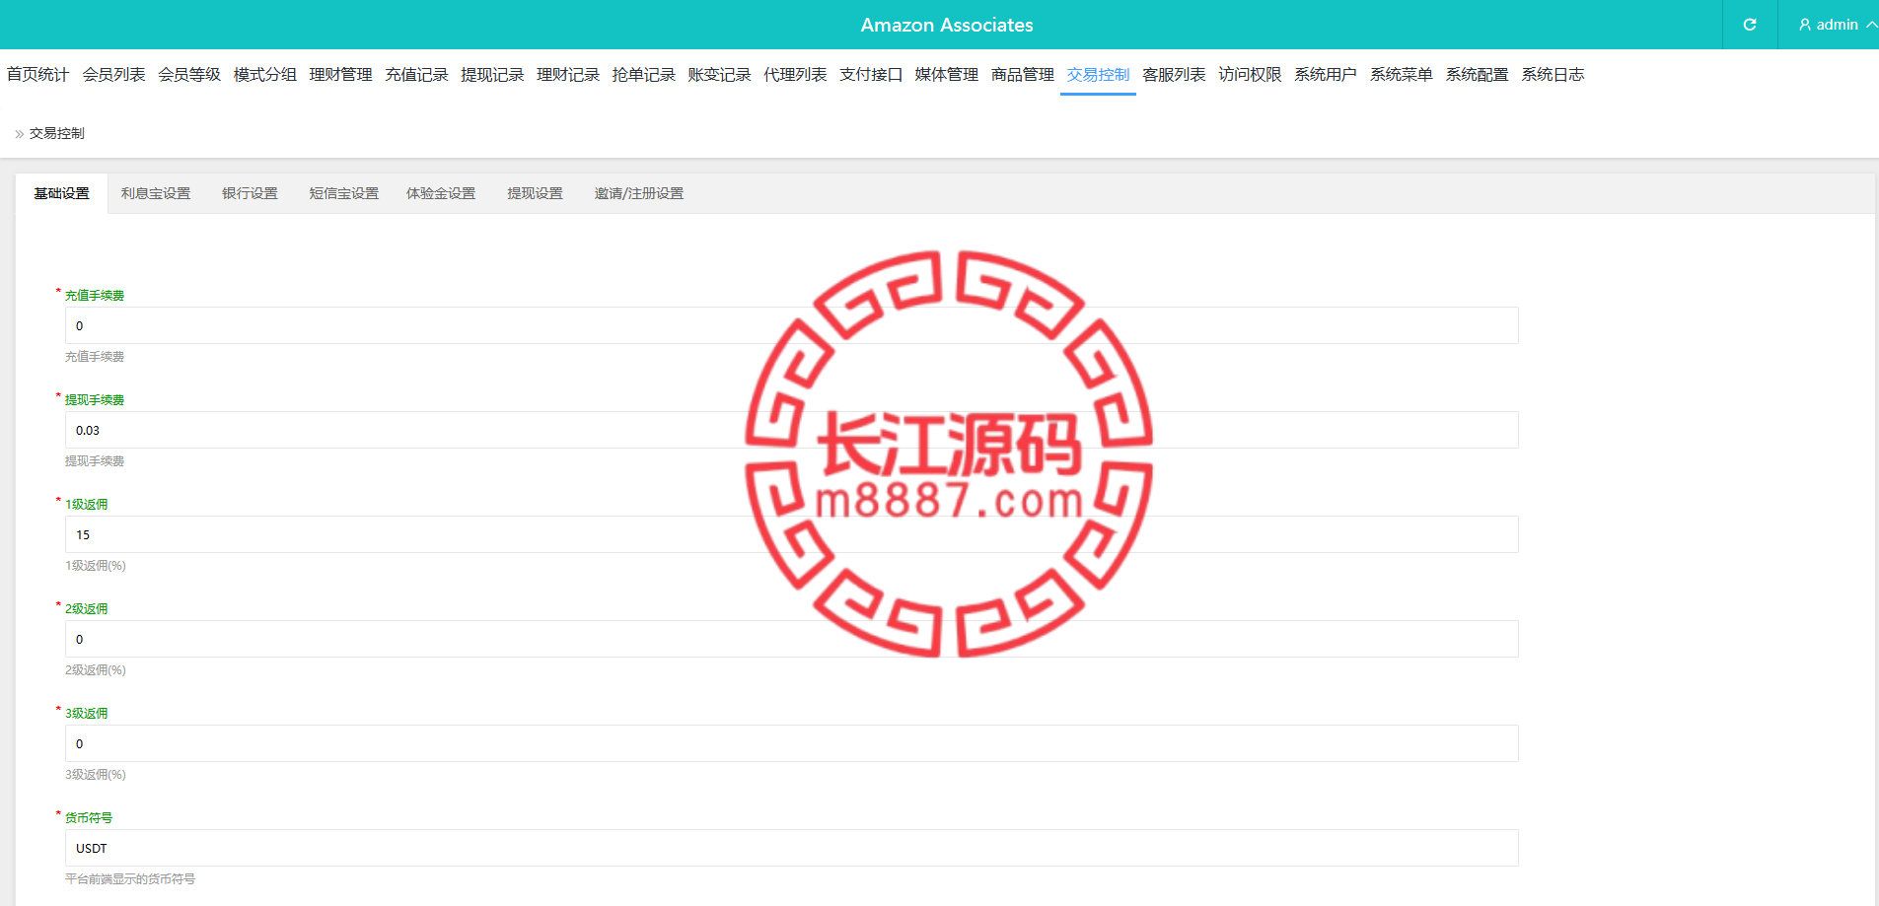Open 系统配置 menu item
Image resolution: width=1879 pixels, height=906 pixels.
pos(1477,75)
